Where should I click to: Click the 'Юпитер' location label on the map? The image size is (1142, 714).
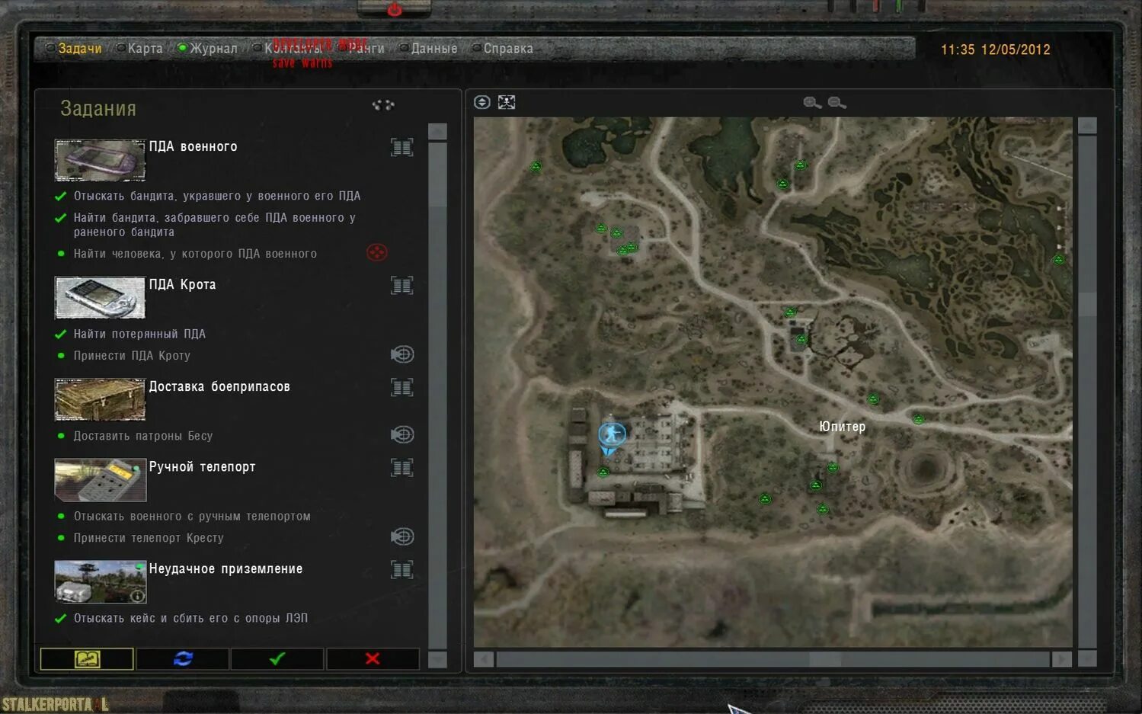(842, 427)
